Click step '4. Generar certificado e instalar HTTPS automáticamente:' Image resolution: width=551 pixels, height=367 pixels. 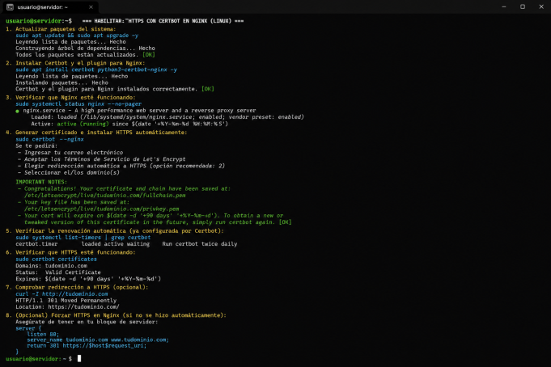tap(96, 132)
